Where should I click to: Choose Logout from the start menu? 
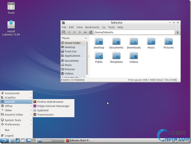16,135
